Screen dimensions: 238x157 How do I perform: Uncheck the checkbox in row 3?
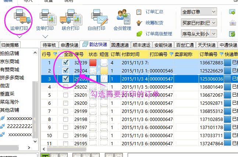pos(66,79)
